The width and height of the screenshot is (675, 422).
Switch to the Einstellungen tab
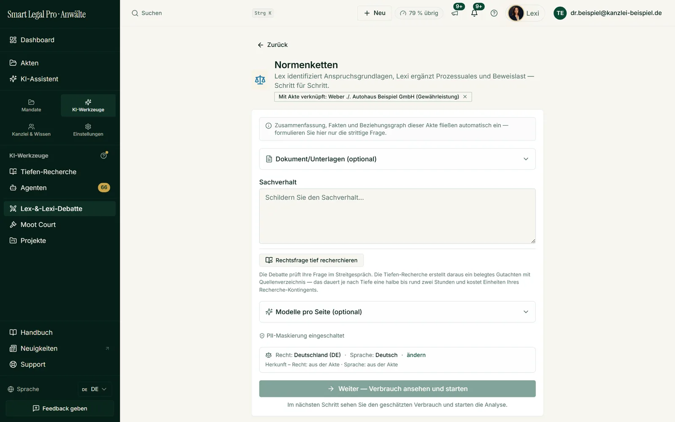click(x=88, y=130)
